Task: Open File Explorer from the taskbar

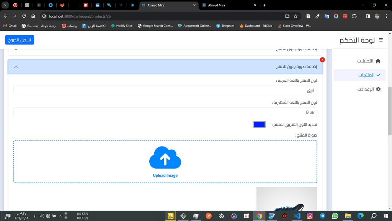Action: 348,216
